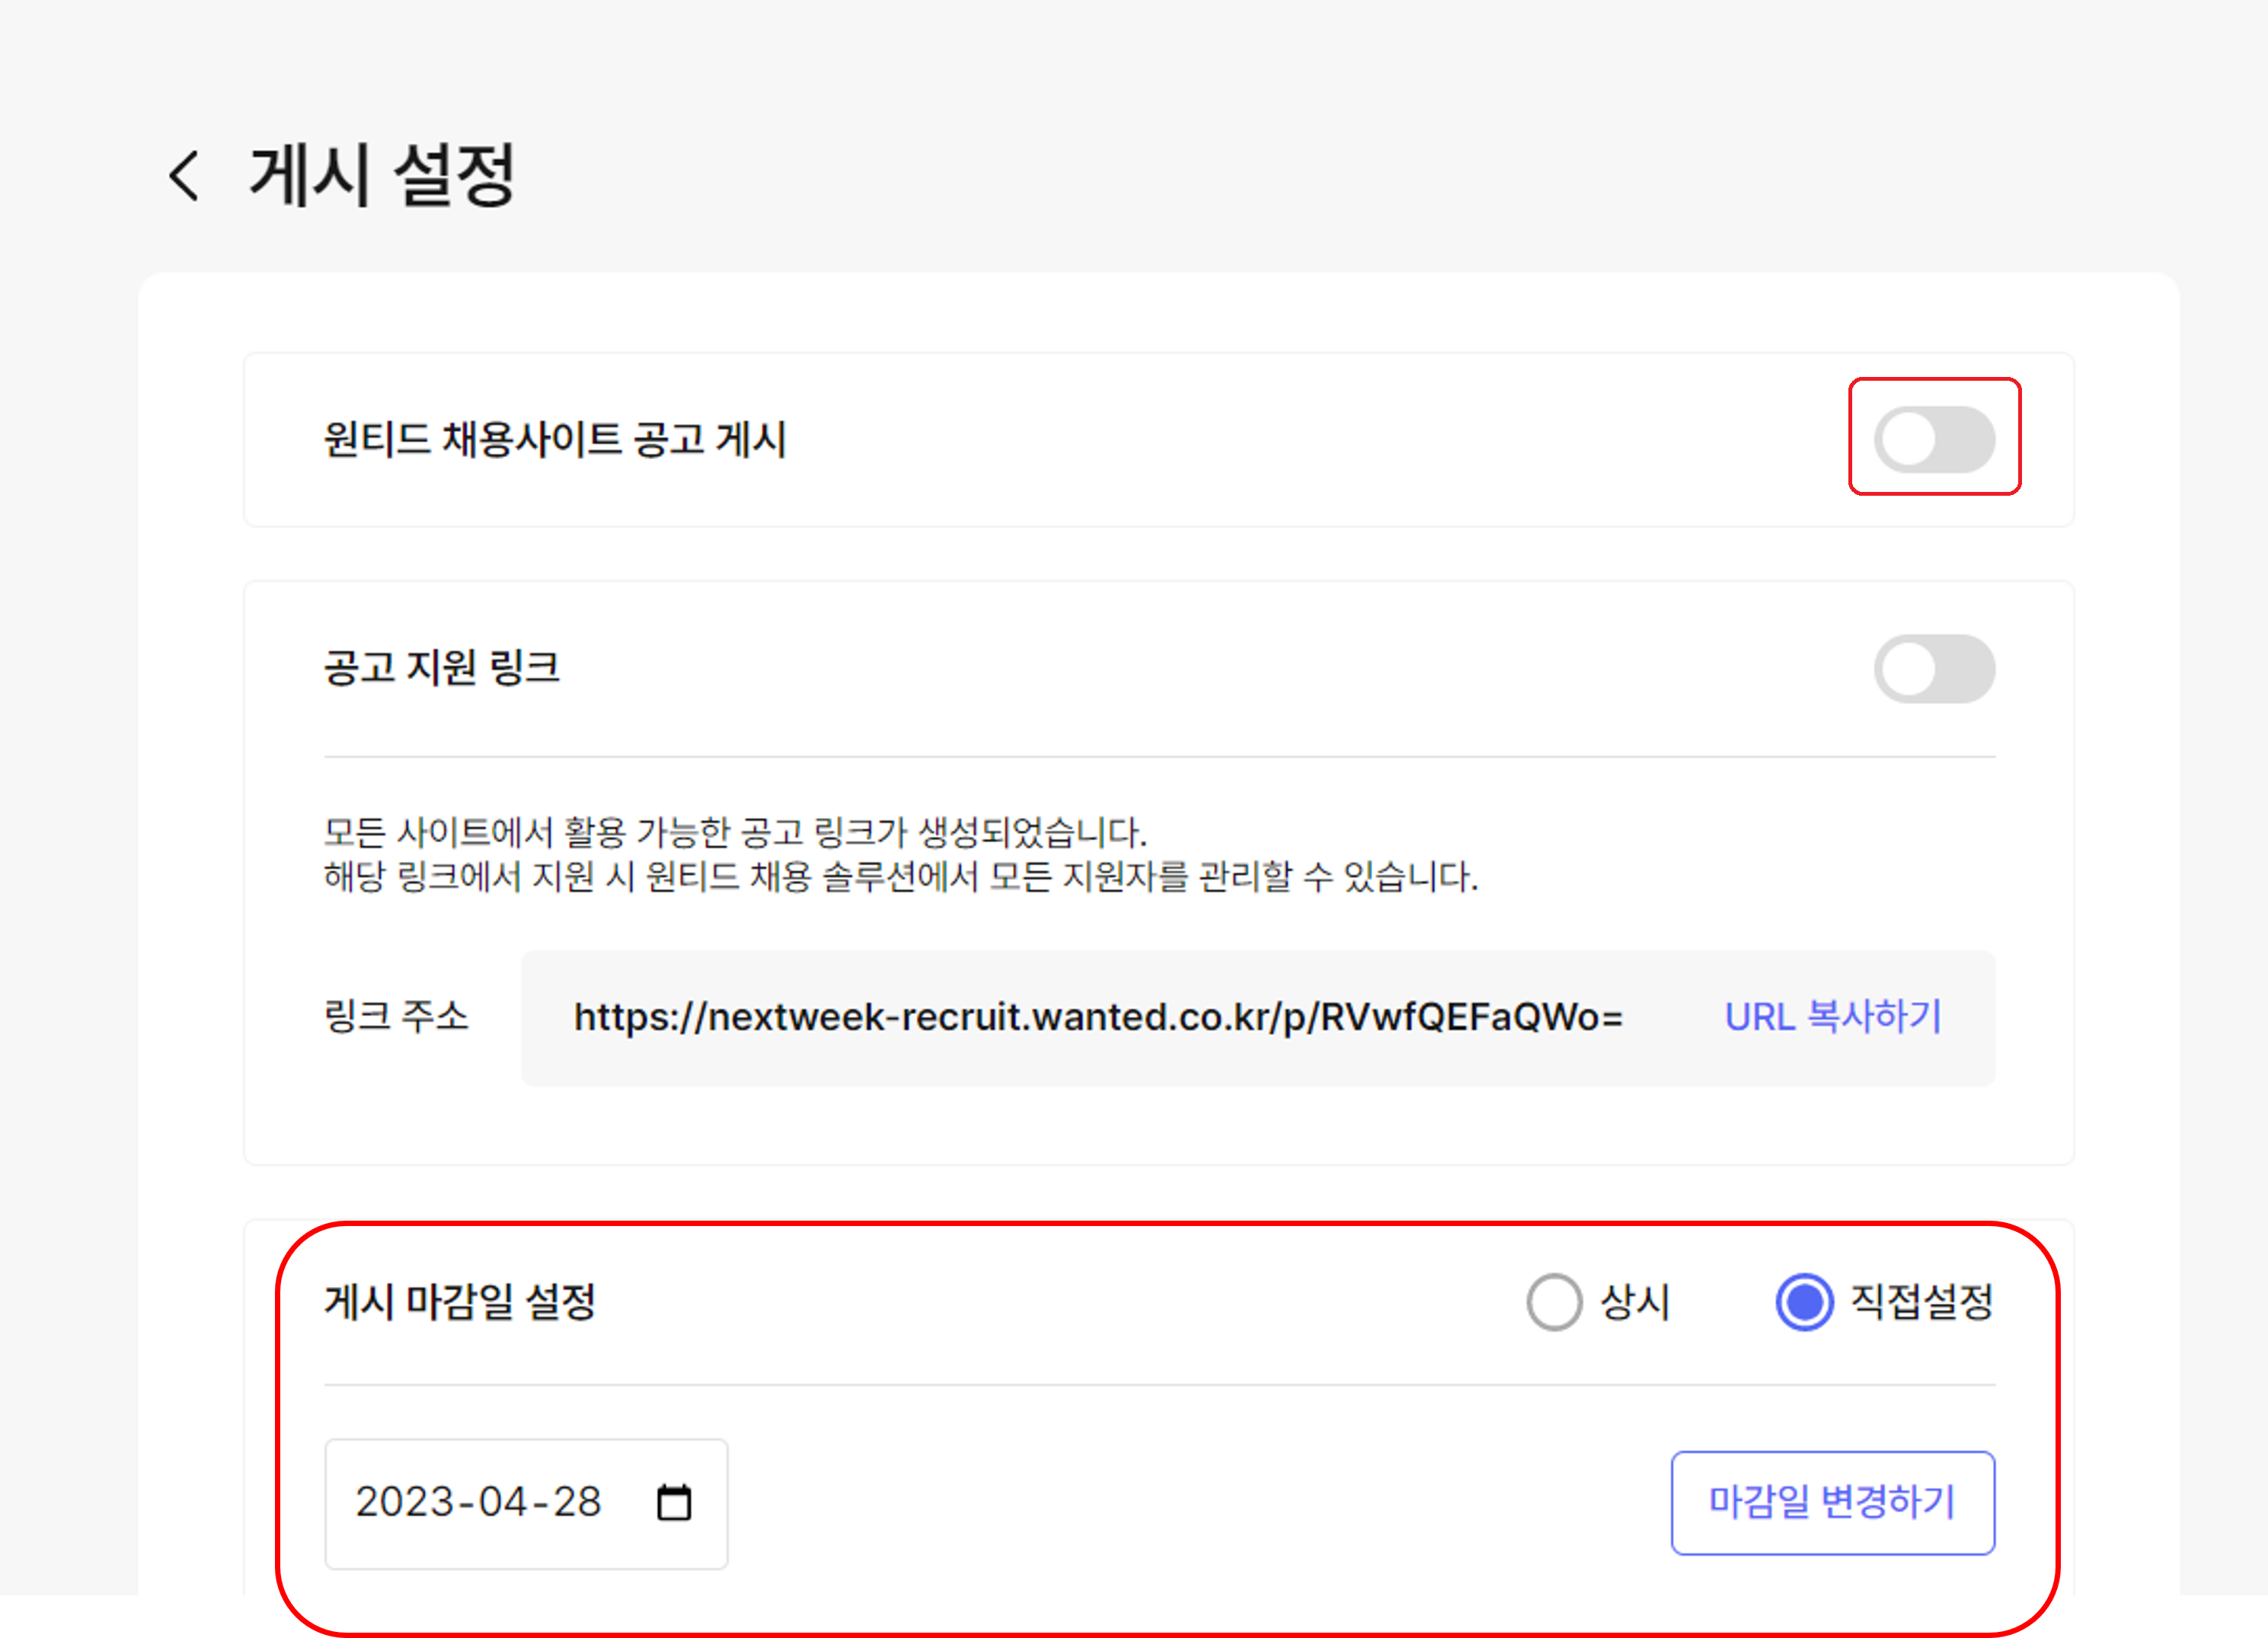Open the calendar picker icon in date field
2268x1638 pixels.
[673, 1502]
